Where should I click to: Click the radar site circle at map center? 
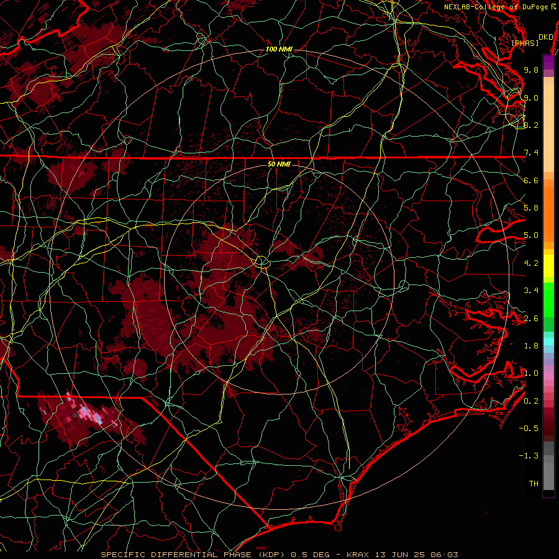262,262
